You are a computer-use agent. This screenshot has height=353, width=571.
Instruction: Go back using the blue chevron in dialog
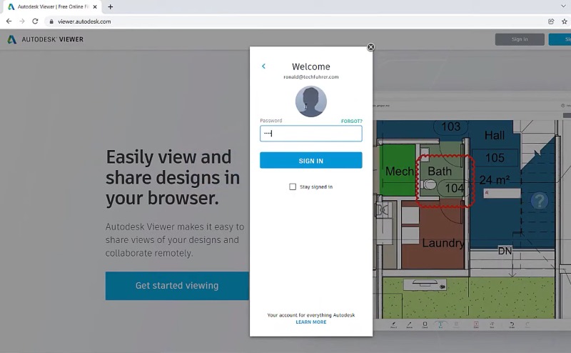click(x=263, y=66)
